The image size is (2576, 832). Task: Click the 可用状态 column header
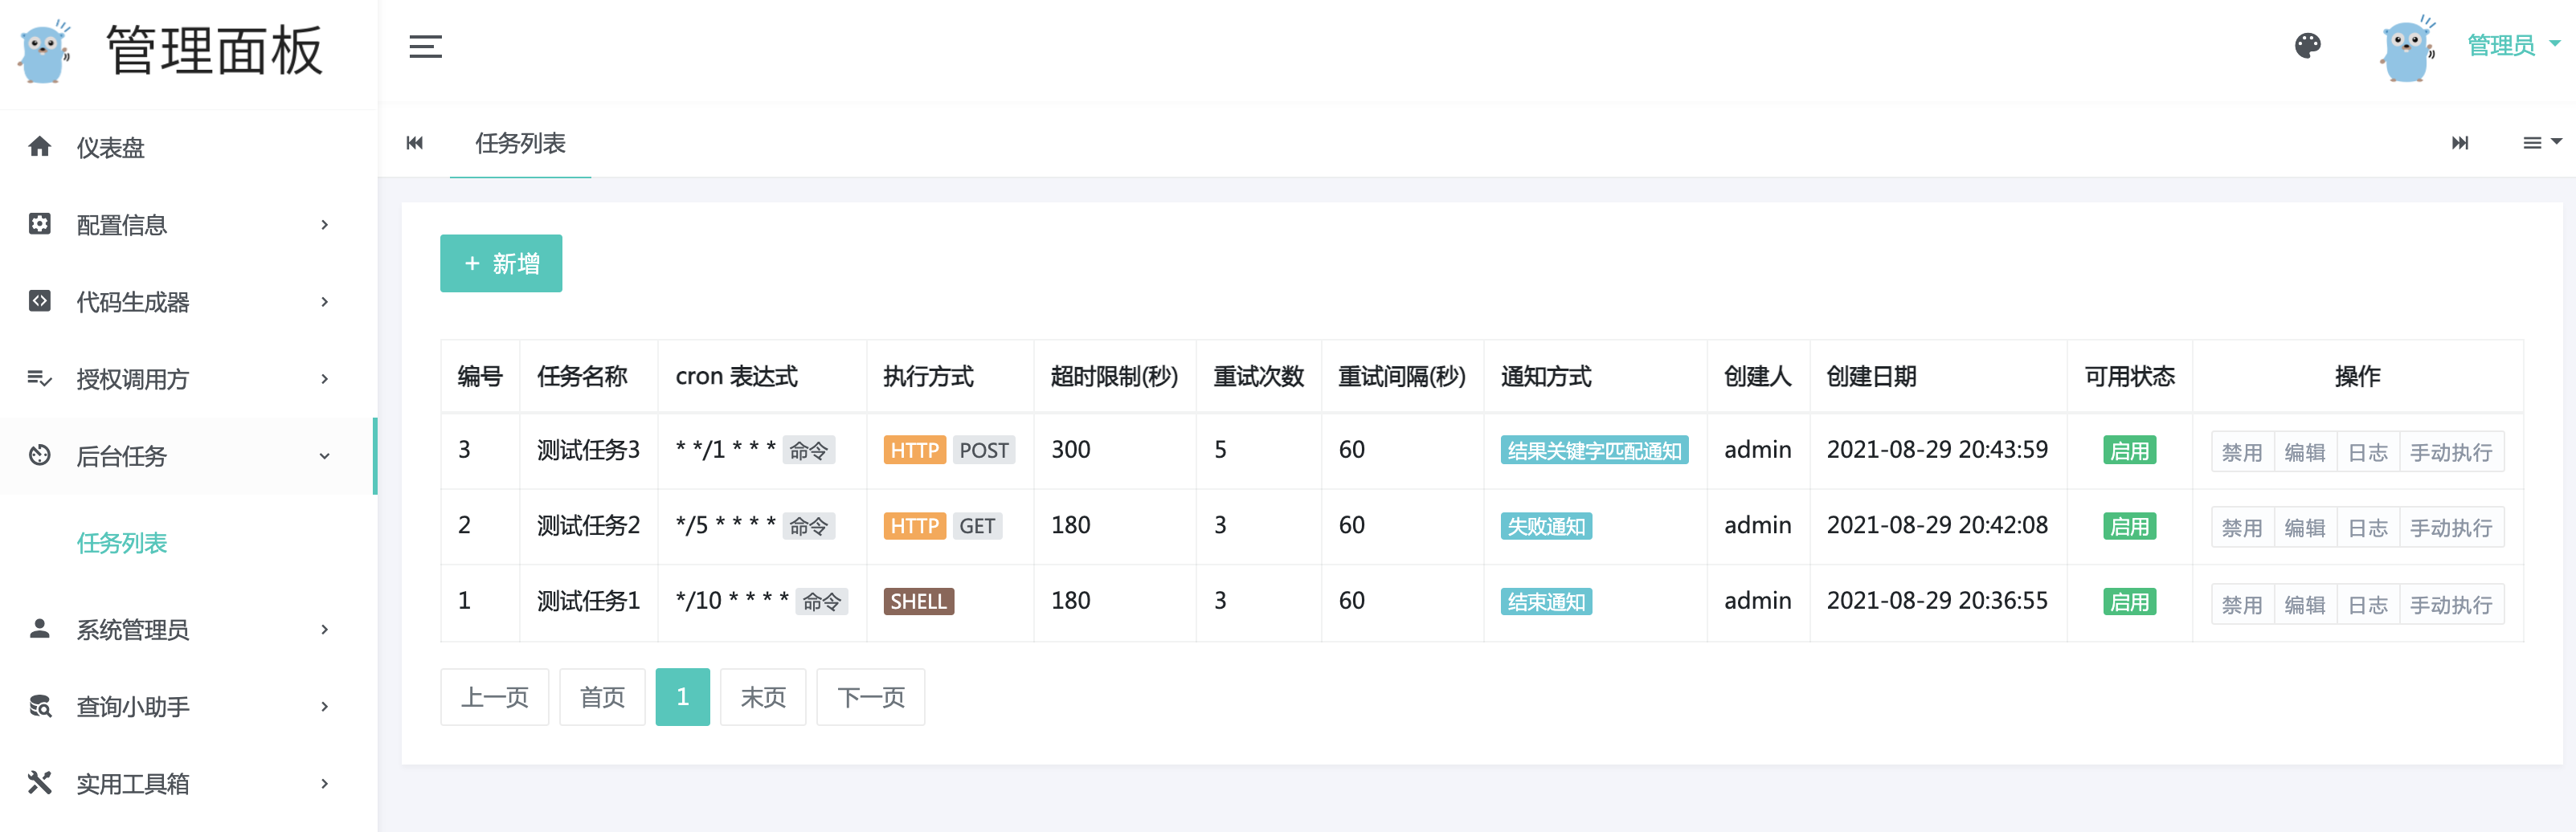2129,376
